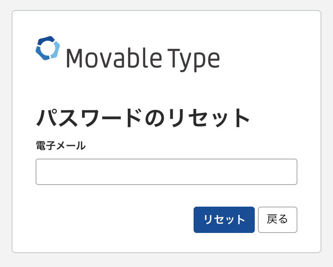333x267 pixels.
Task: Click the 電子メール field label
Action: pyautogui.click(x=61, y=146)
